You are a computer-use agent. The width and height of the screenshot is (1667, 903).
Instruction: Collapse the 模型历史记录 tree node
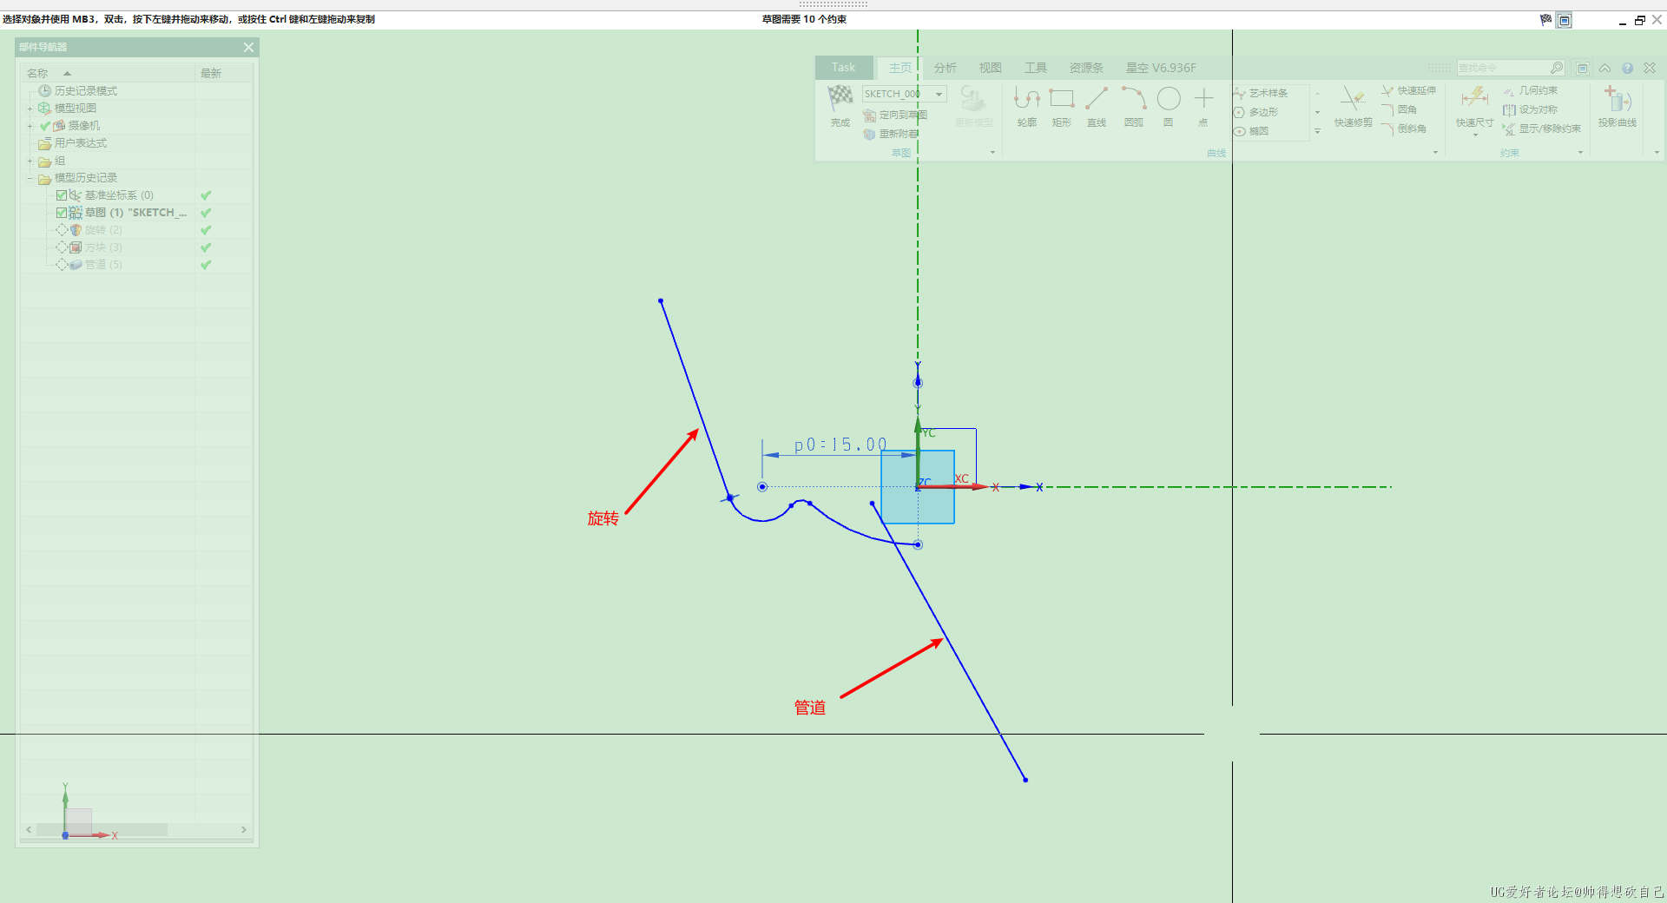click(30, 178)
